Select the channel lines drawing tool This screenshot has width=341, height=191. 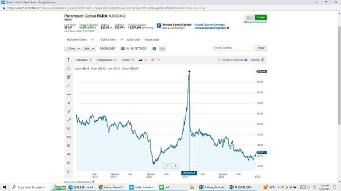[x=69, y=120]
